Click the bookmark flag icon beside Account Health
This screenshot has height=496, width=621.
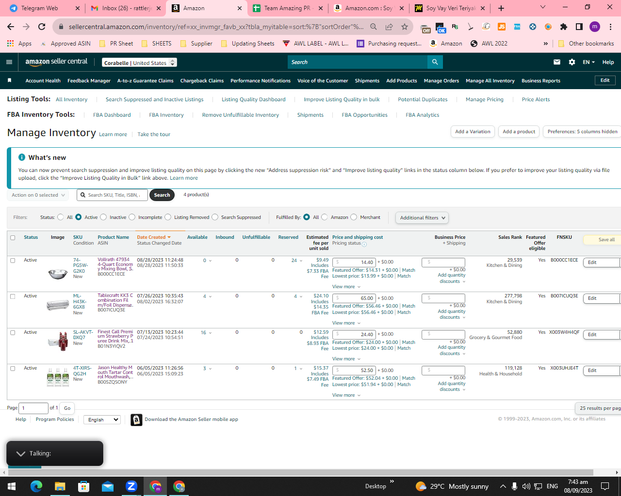9,80
